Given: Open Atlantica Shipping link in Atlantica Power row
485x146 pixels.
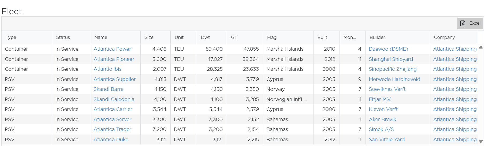Looking at the screenshot, I should click(455, 49).
